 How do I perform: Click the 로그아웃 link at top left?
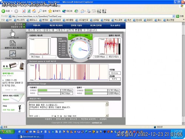coord(18,24)
